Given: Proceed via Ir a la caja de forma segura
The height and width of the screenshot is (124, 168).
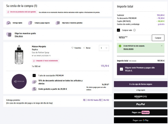Looking at the screenshot, I should (x=141, y=84).
